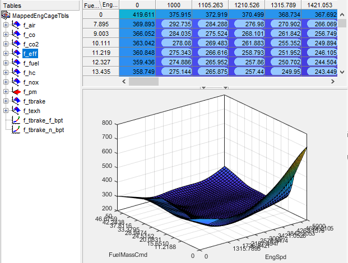Select the f_co2 table label
The image size is (348, 263).
pyautogui.click(x=31, y=44)
